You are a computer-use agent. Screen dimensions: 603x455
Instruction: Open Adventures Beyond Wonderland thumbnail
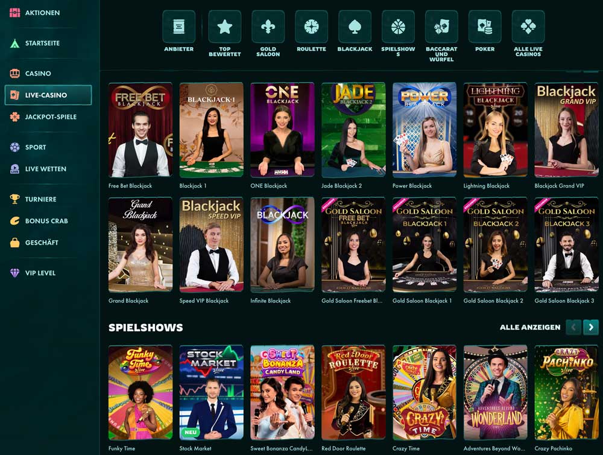(x=495, y=393)
